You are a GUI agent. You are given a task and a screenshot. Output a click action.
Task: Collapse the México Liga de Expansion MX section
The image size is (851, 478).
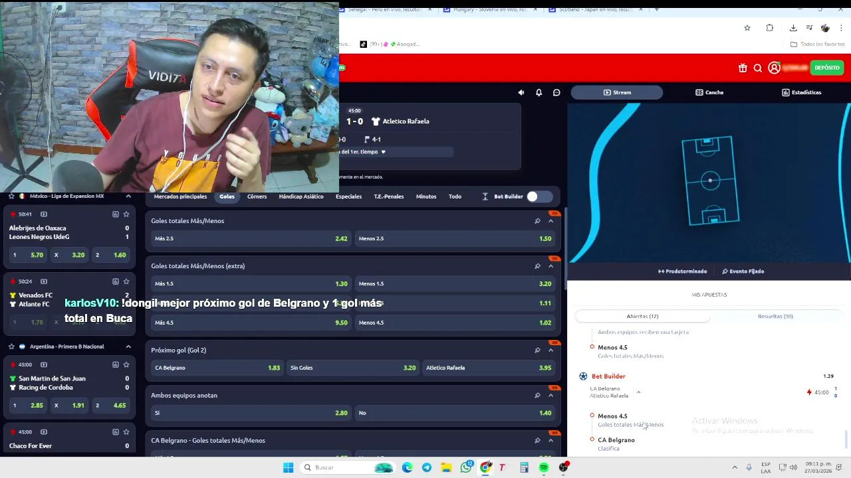click(128, 197)
